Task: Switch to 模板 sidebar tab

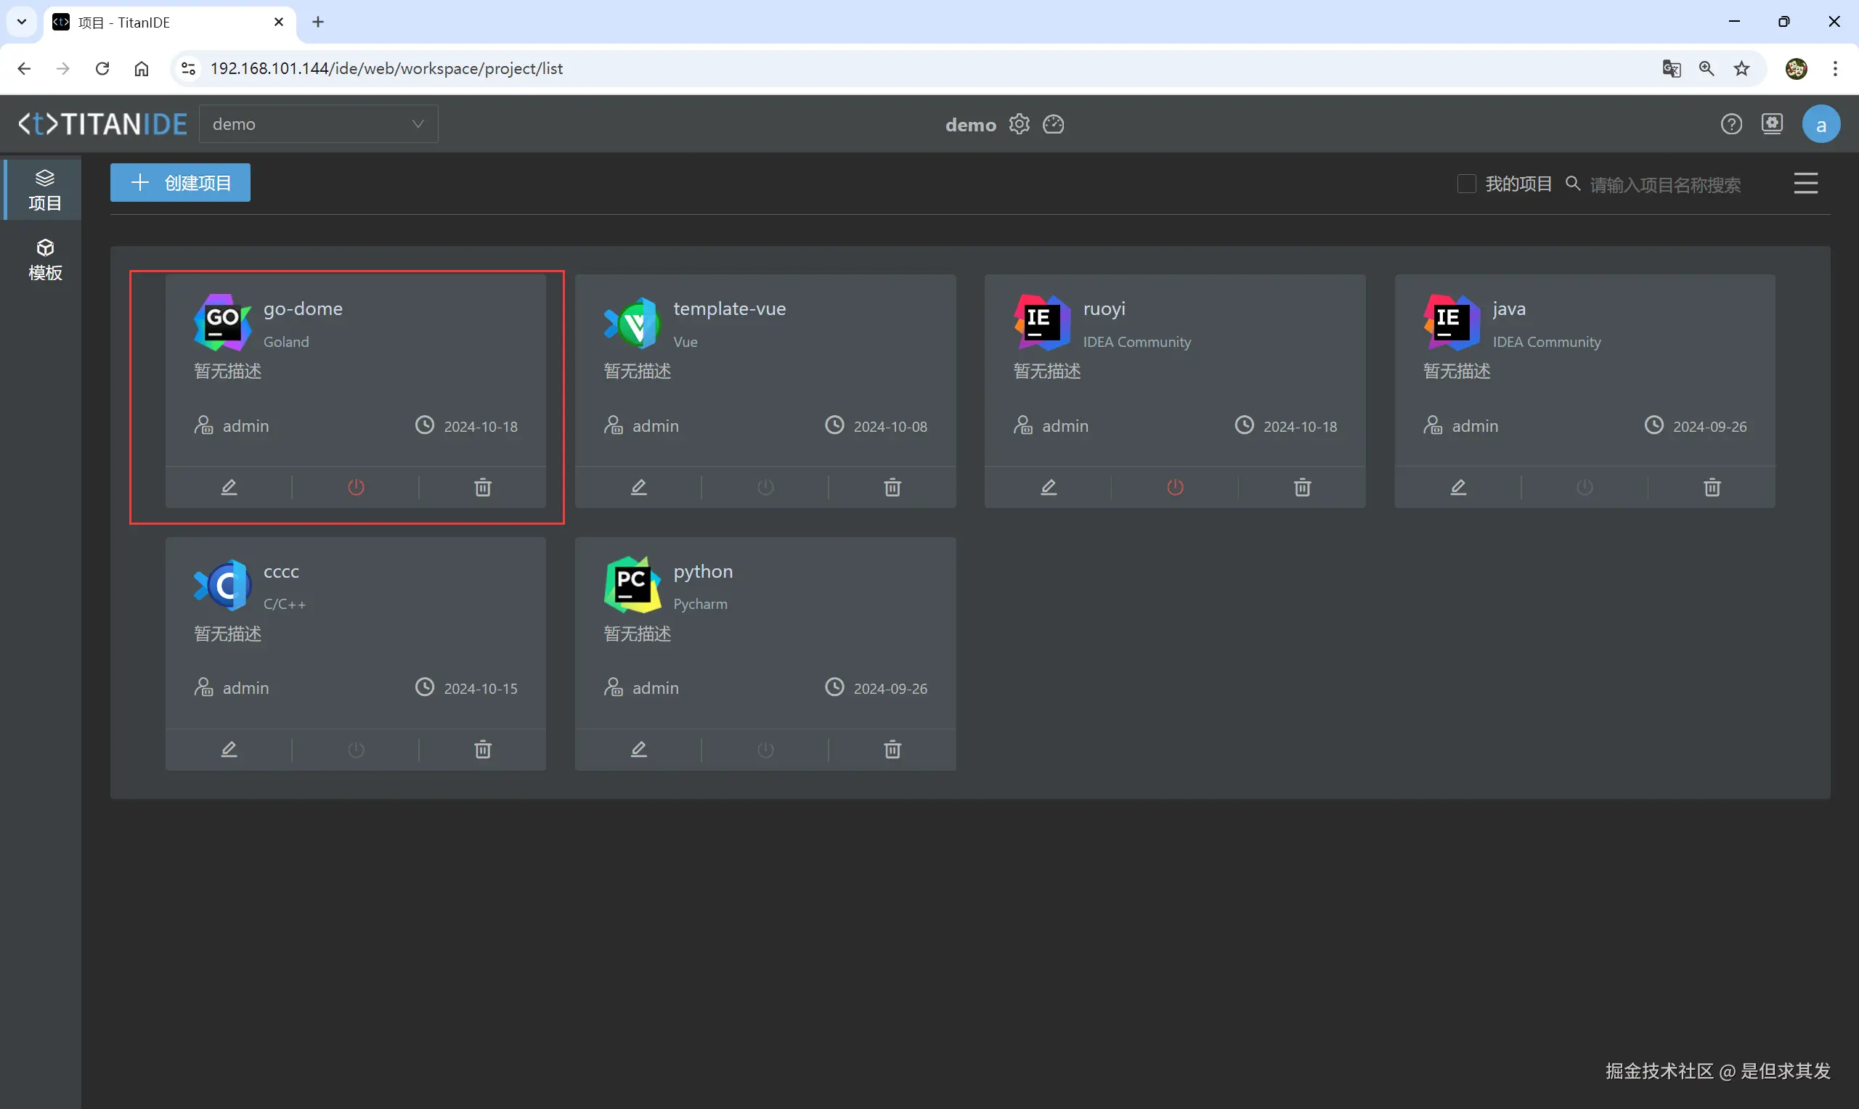Action: [45, 259]
